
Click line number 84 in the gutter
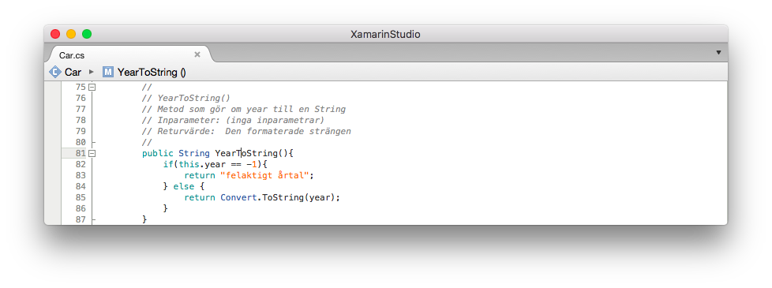coord(81,186)
